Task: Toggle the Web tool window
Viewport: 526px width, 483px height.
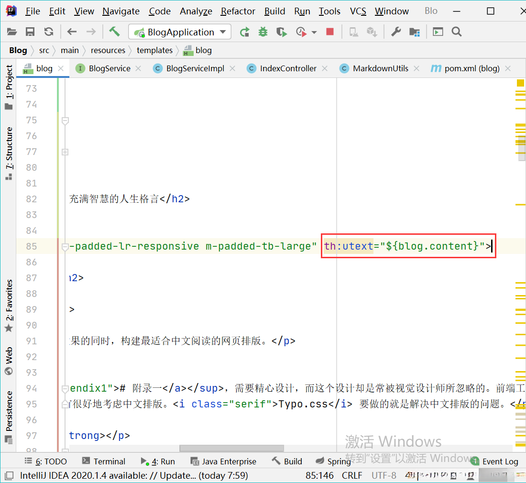Action: pos(9,361)
